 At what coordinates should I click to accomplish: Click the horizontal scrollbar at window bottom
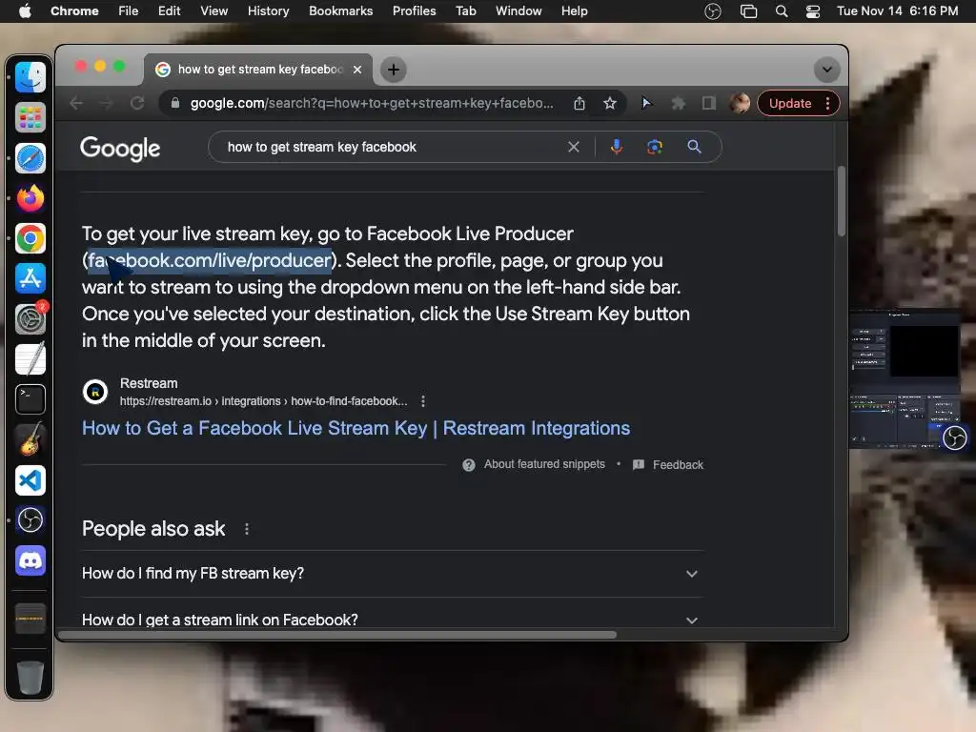(x=336, y=635)
